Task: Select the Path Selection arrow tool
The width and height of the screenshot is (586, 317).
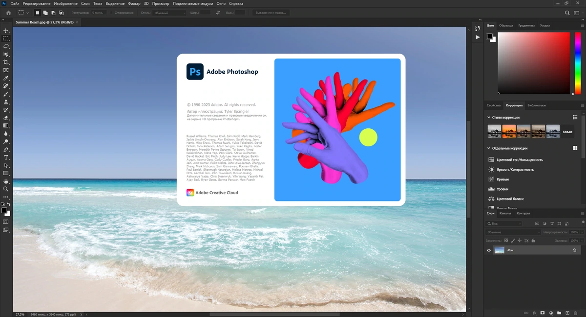Action: click(6, 165)
